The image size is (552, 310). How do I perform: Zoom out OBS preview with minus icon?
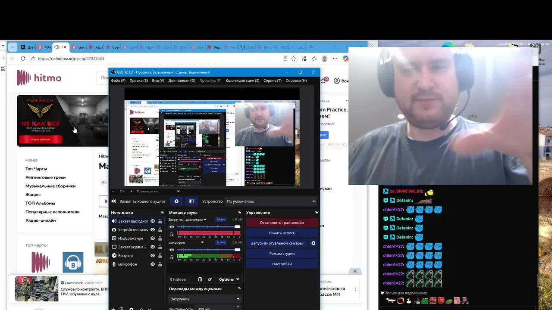[x=113, y=191]
